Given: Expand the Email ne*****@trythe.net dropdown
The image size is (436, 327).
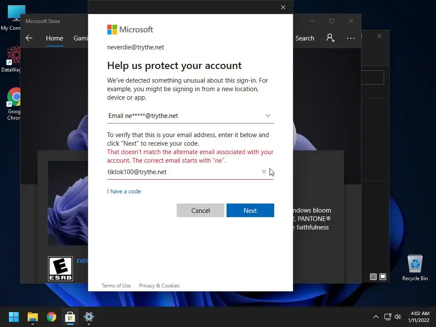Looking at the screenshot, I should (190, 116).
